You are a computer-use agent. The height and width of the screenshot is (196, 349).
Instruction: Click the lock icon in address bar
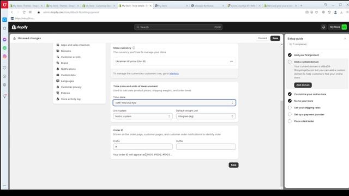[x=39, y=12]
